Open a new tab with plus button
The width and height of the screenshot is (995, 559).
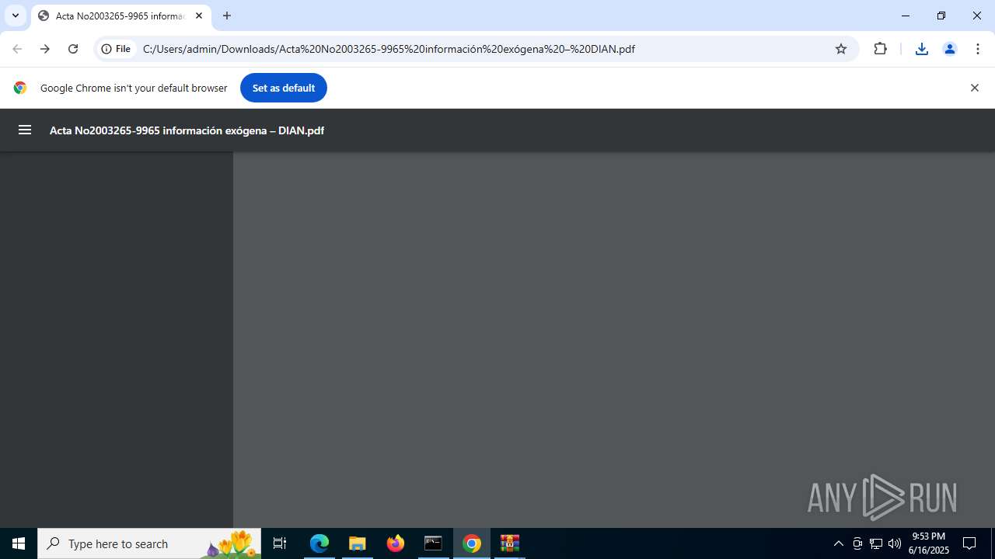click(227, 16)
